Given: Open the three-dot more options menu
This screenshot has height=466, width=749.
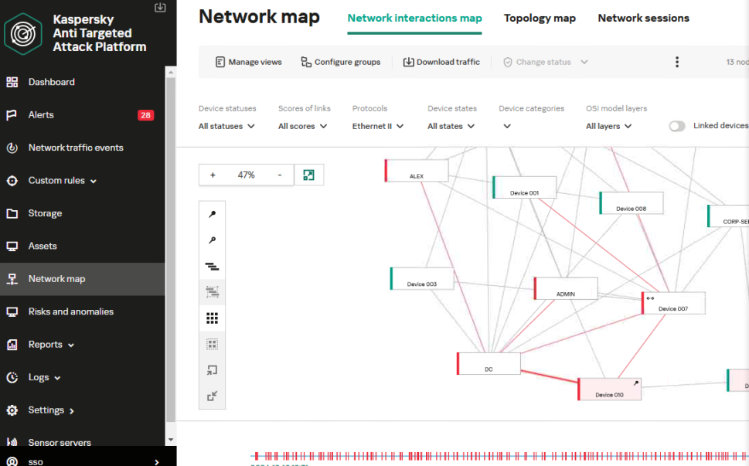Looking at the screenshot, I should point(677,62).
